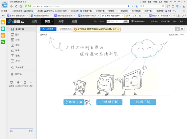The image size is (187, 139).
Task: Click the browser back arrow
Action: click(12, 6)
